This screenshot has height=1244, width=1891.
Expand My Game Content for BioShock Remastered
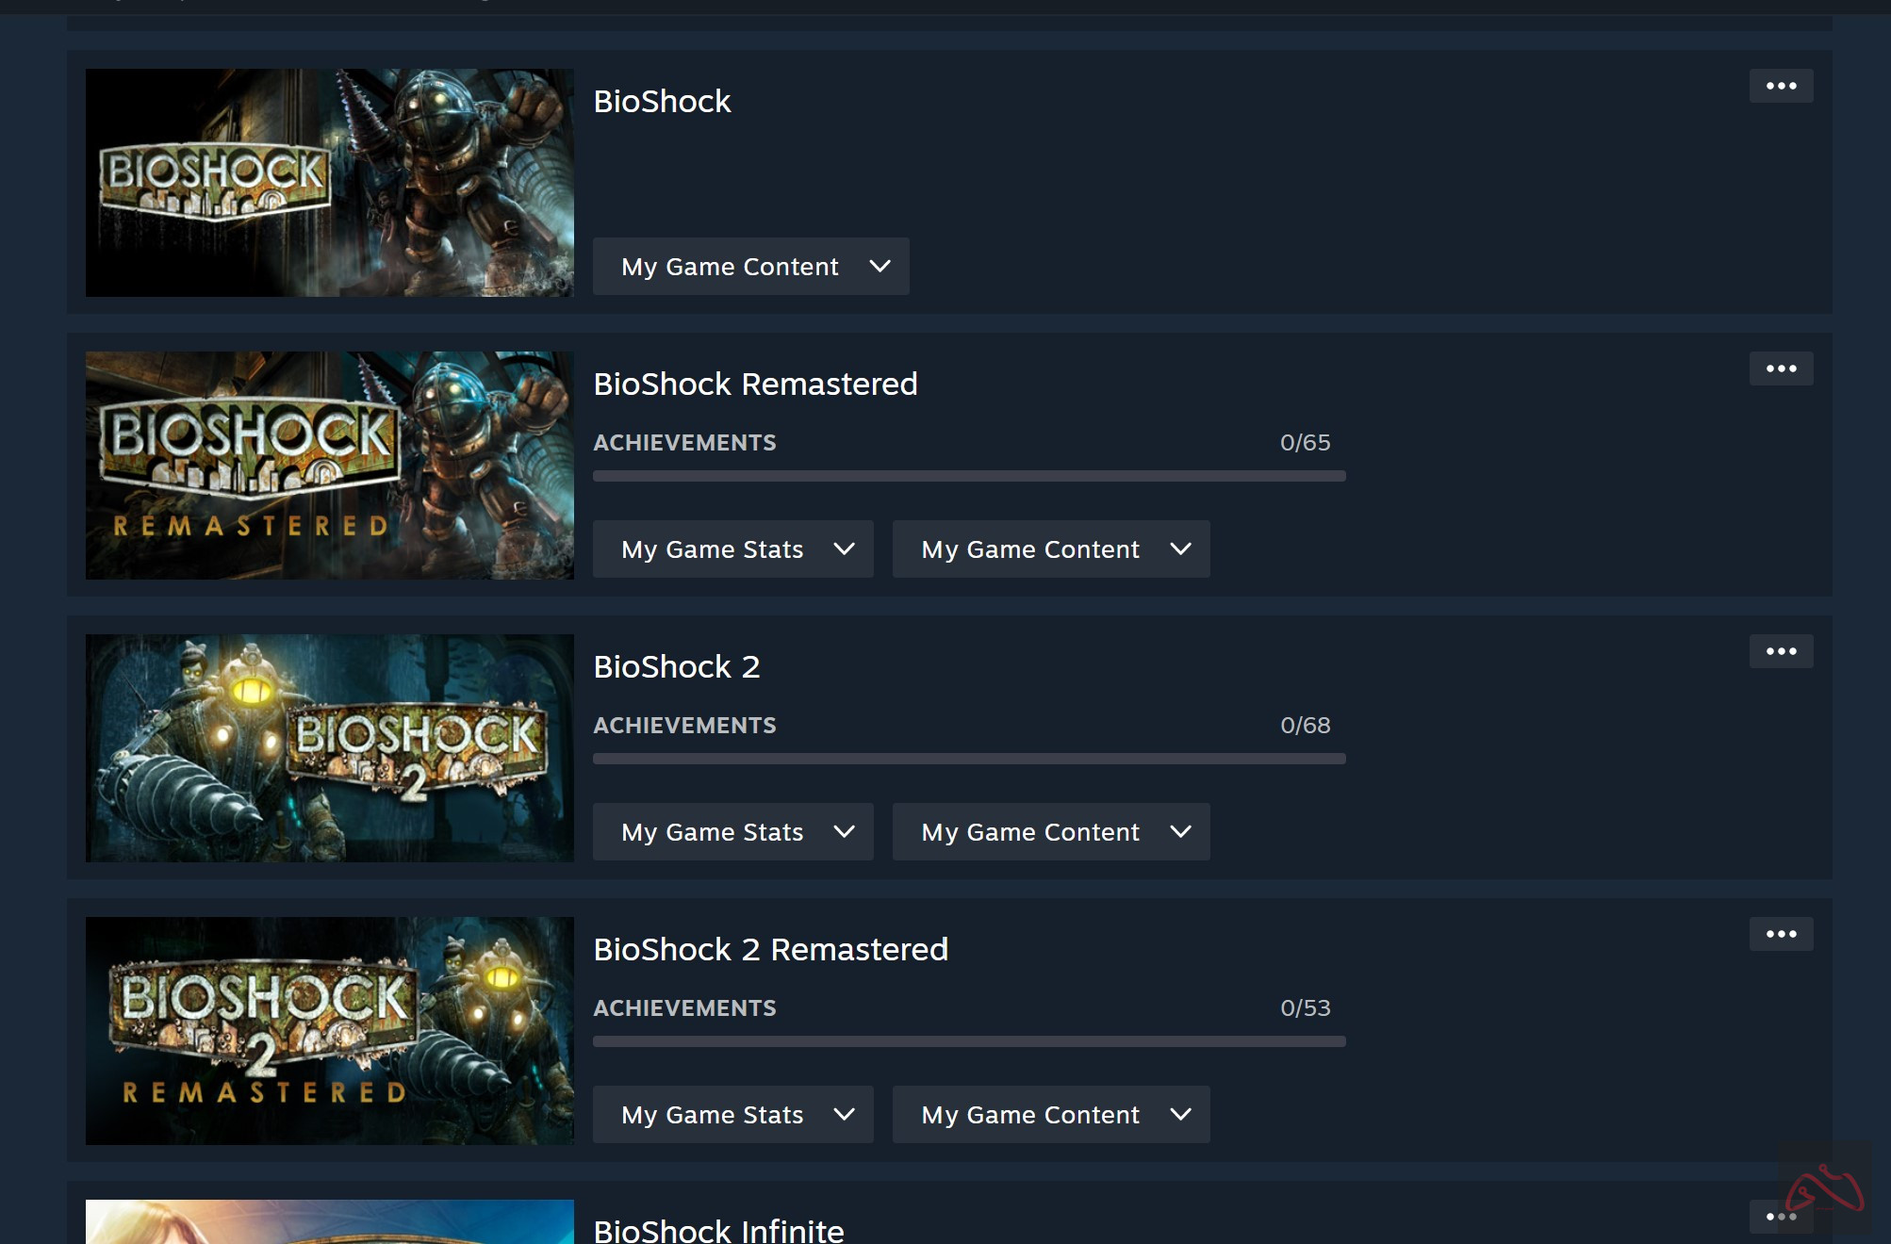pyautogui.click(x=1050, y=549)
